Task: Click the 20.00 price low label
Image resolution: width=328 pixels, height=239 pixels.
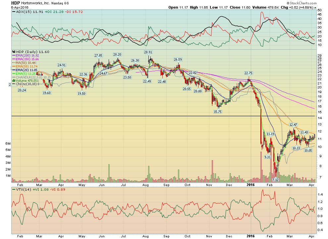Action: (198, 91)
